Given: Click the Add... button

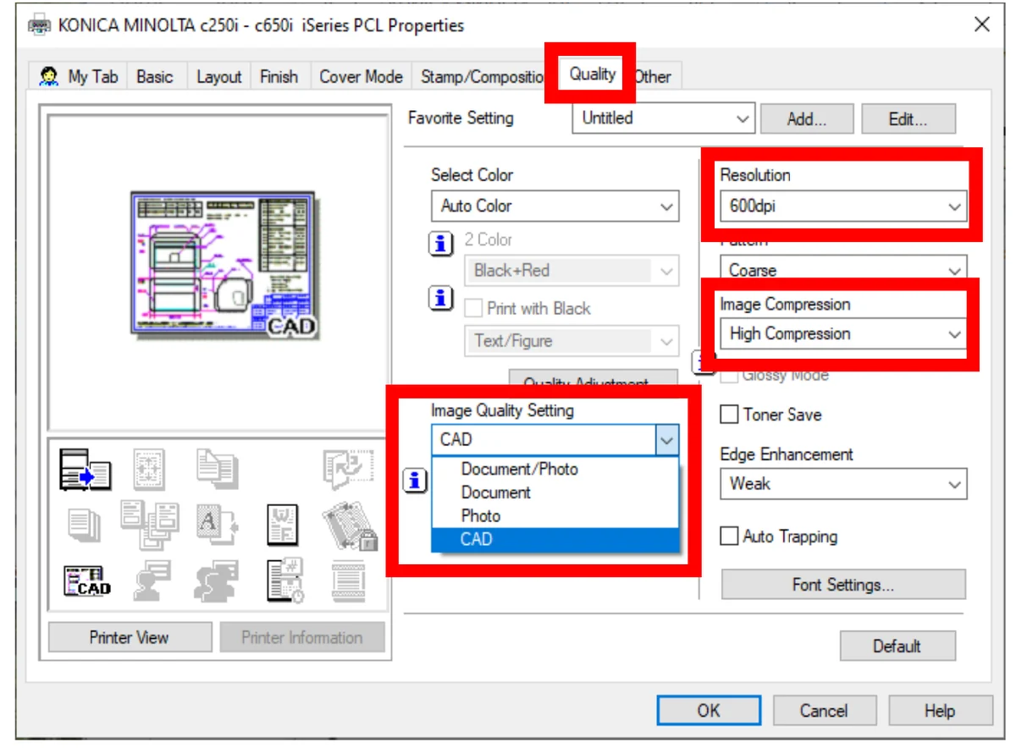Looking at the screenshot, I should coord(807,119).
